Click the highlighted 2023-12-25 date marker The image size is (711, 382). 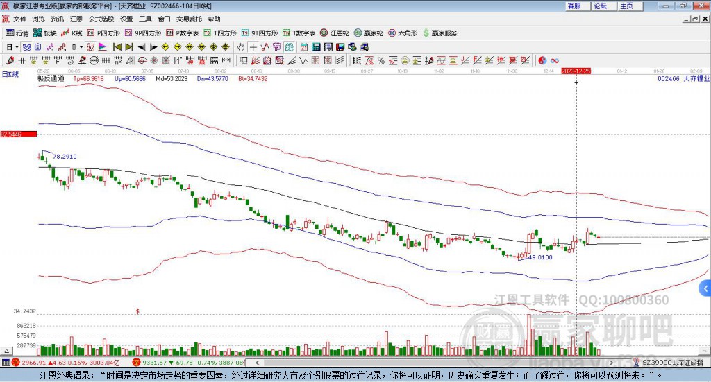pos(576,71)
